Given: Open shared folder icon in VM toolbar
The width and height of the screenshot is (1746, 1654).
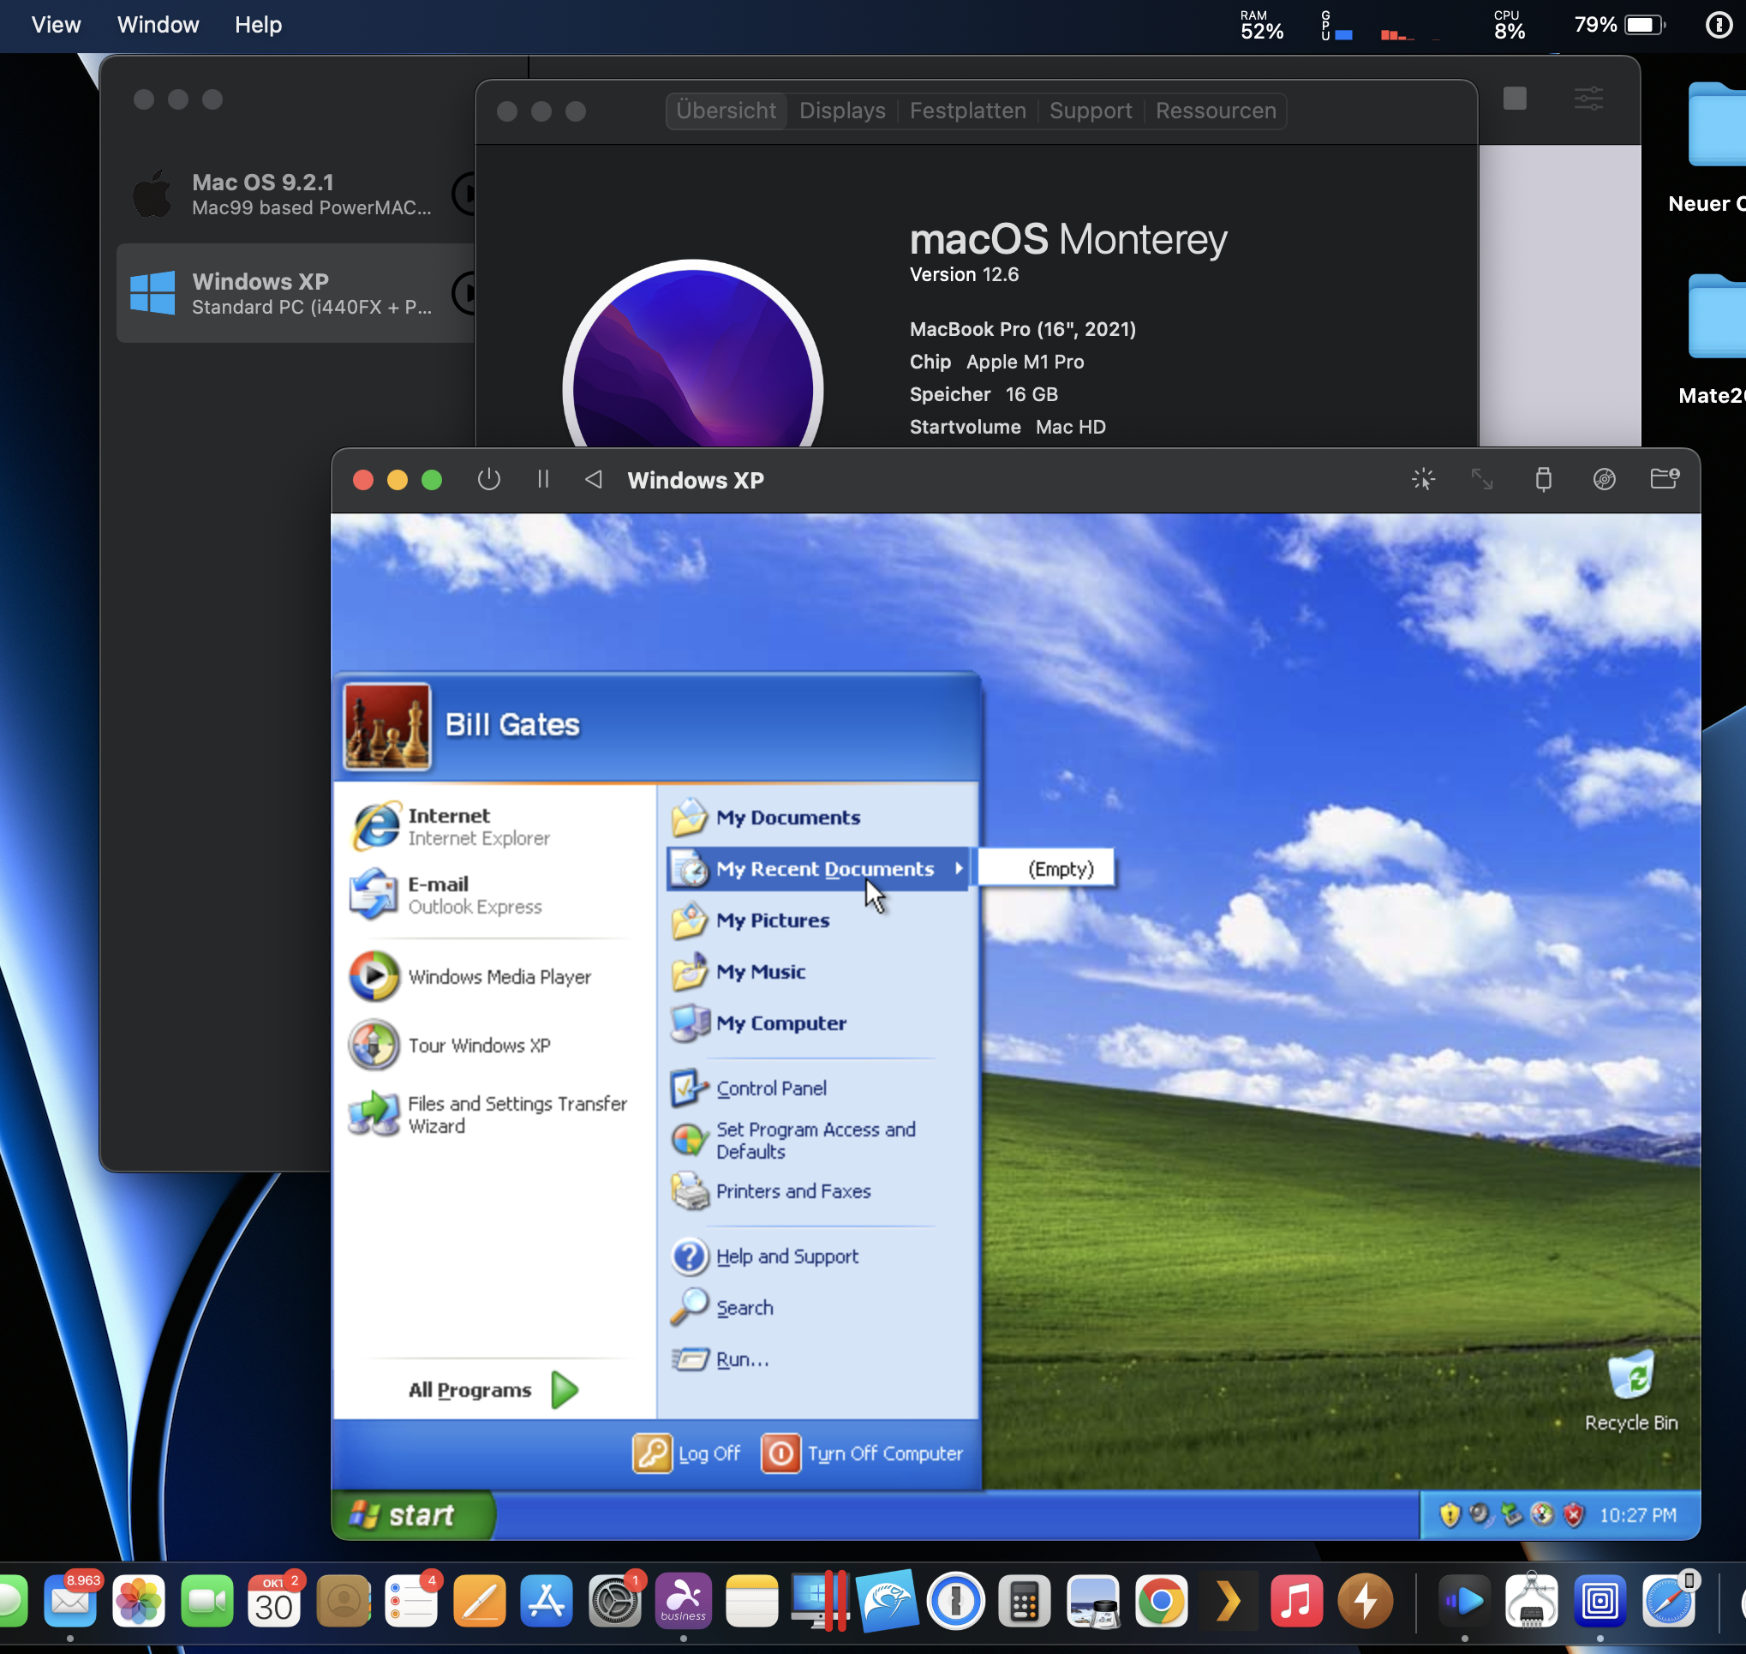Looking at the screenshot, I should click(x=1663, y=480).
